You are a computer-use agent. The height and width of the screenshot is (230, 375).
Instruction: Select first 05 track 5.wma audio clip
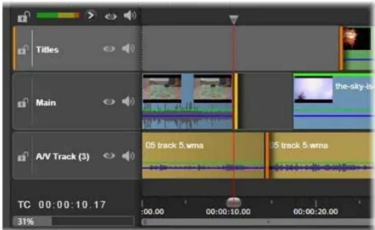pos(203,155)
